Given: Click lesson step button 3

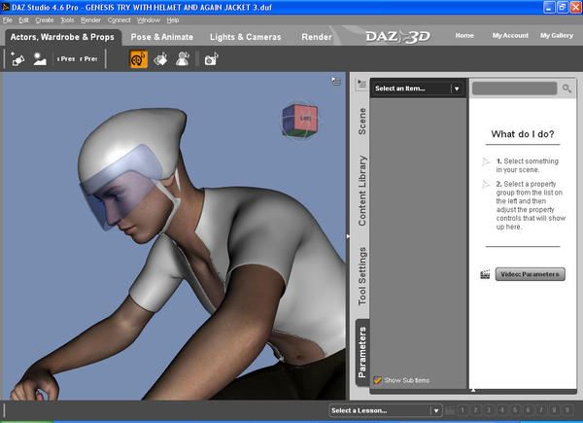Looking at the screenshot, I should point(489,410).
